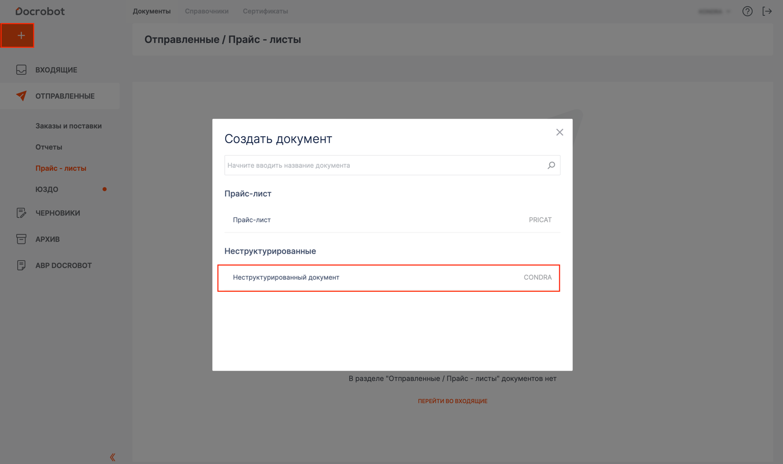Open the Сертификаты tab
Viewport: 783px width, 464px height.
(265, 11)
